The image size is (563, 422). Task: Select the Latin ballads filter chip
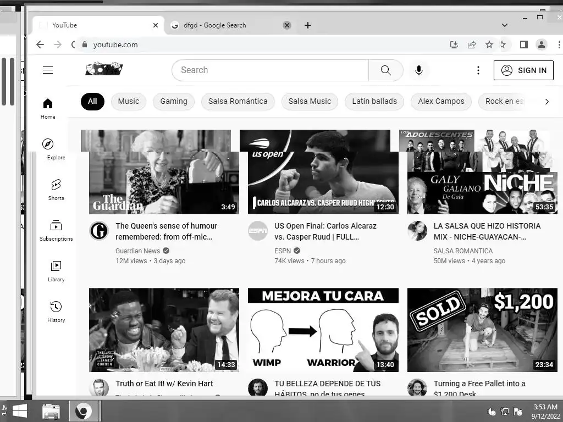374,101
